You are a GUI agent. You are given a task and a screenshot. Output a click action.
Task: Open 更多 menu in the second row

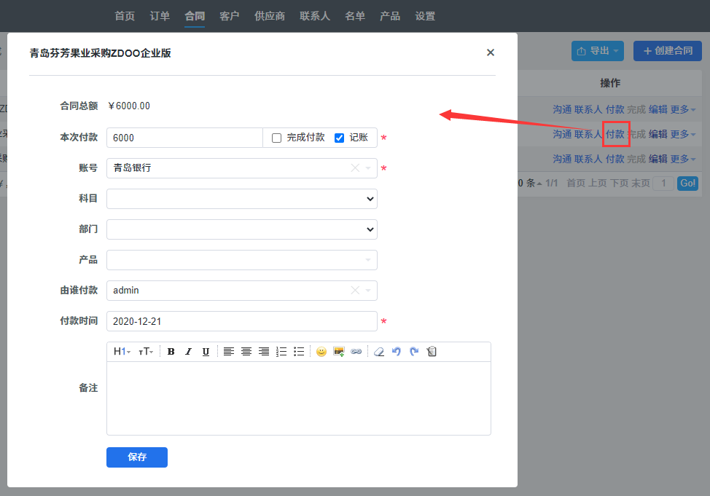[683, 135]
